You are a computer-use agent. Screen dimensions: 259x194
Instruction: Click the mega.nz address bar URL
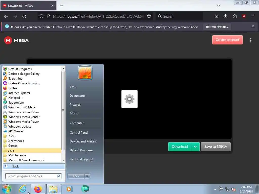coord(99,16)
